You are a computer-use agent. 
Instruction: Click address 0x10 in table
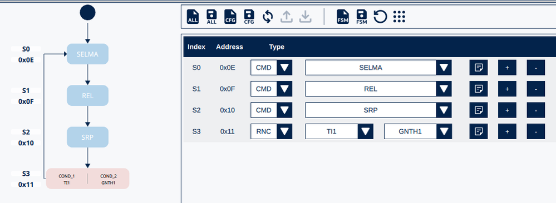pyautogui.click(x=227, y=110)
